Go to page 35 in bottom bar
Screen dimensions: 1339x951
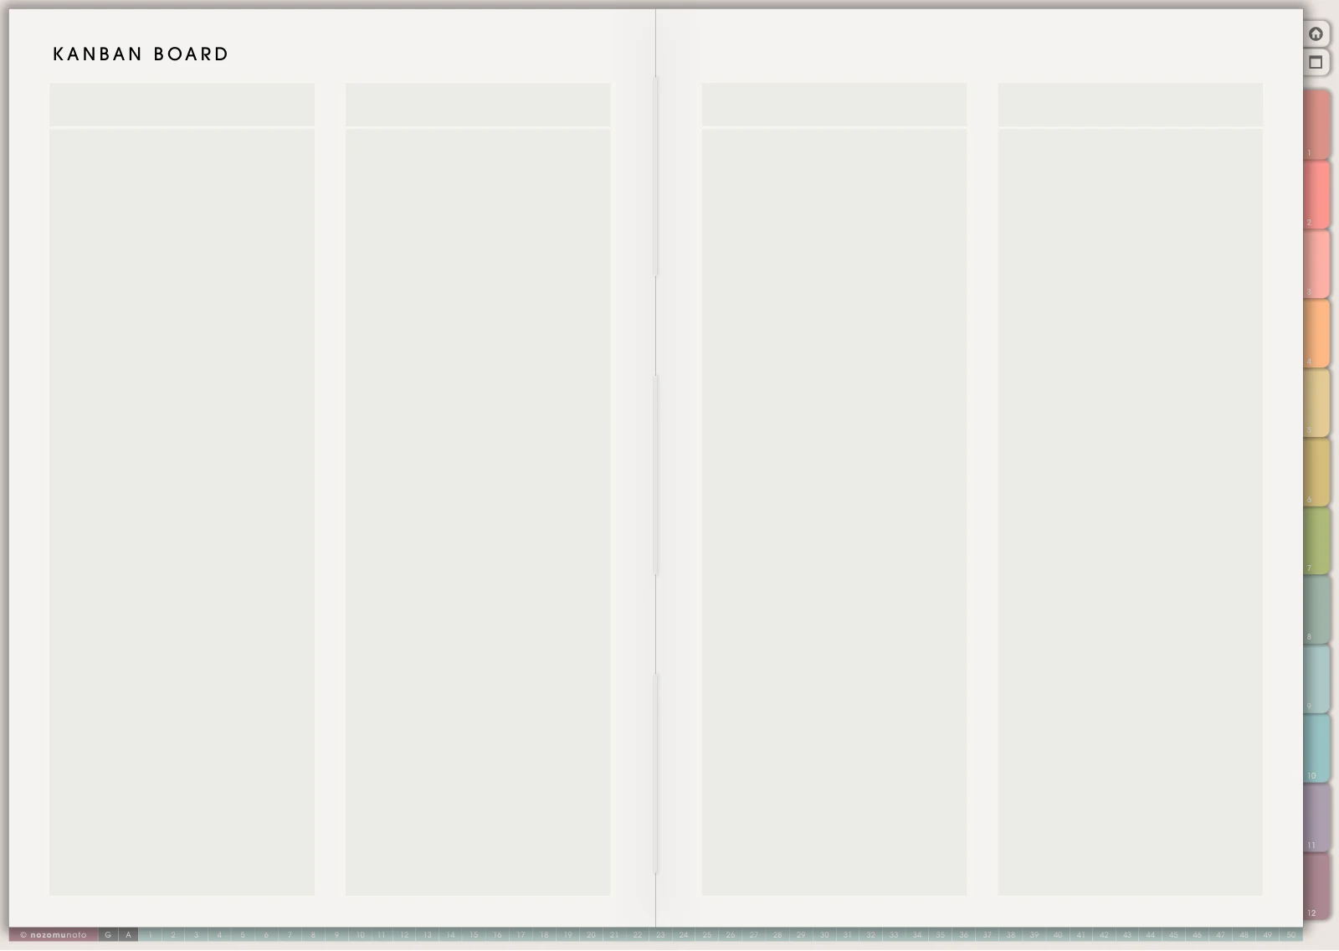(x=941, y=935)
